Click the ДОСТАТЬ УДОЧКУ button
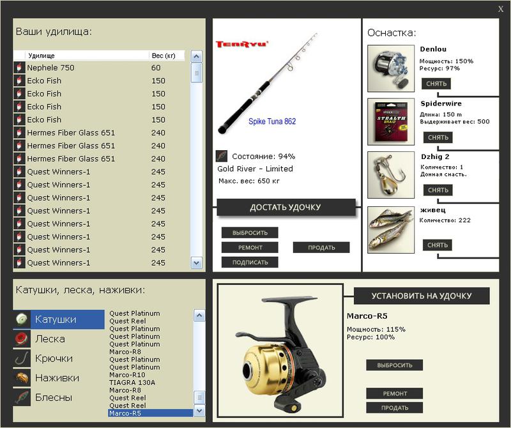Viewport: 511px width, 428px height. pos(286,208)
